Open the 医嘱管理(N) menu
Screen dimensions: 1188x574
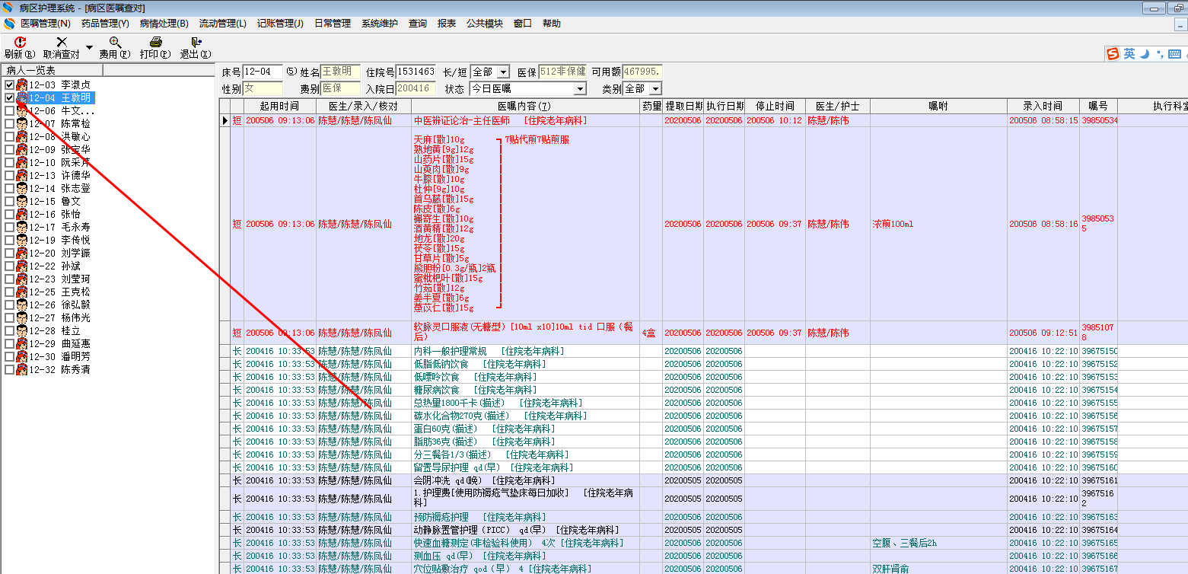(x=46, y=24)
